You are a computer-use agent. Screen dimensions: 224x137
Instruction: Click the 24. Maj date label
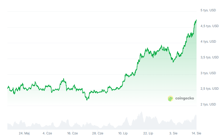pos(24,133)
